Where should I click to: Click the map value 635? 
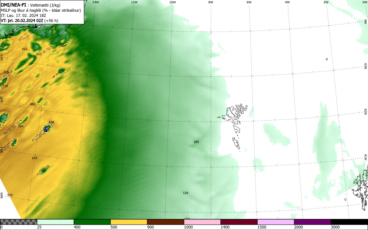pos(35,158)
